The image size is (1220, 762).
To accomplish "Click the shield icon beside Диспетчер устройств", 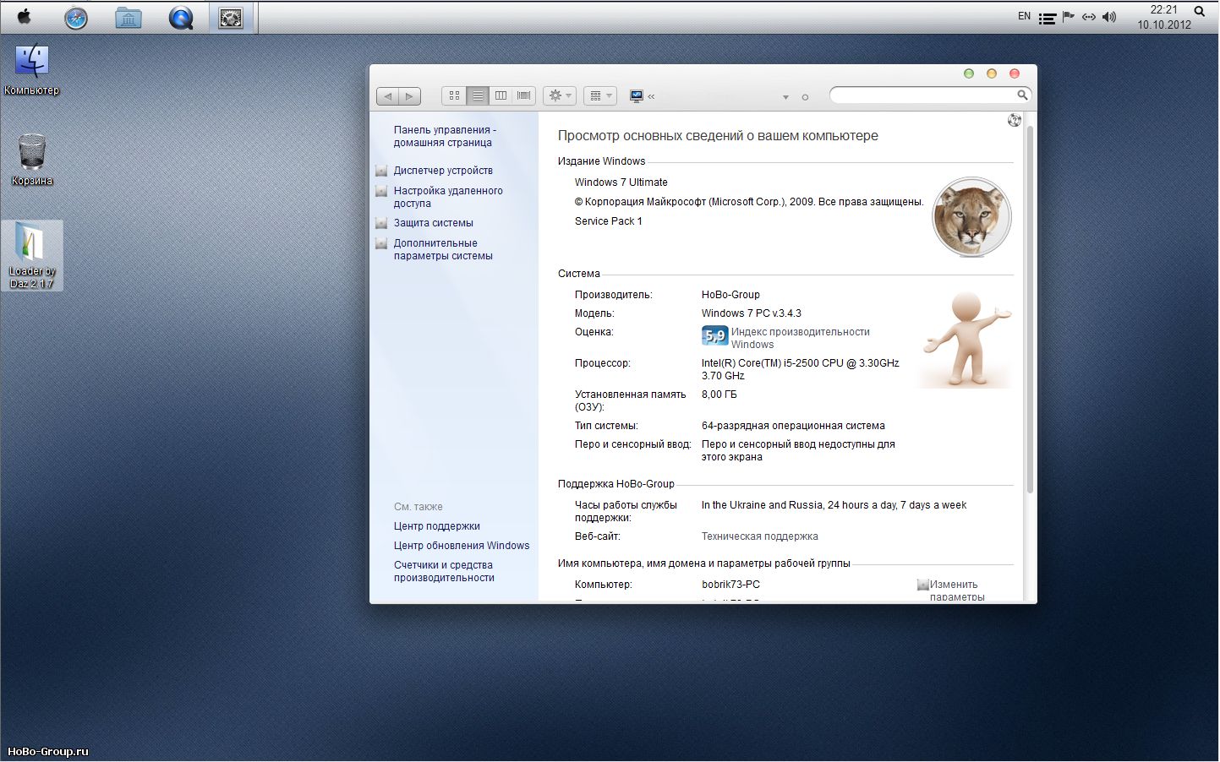I will click(x=381, y=171).
